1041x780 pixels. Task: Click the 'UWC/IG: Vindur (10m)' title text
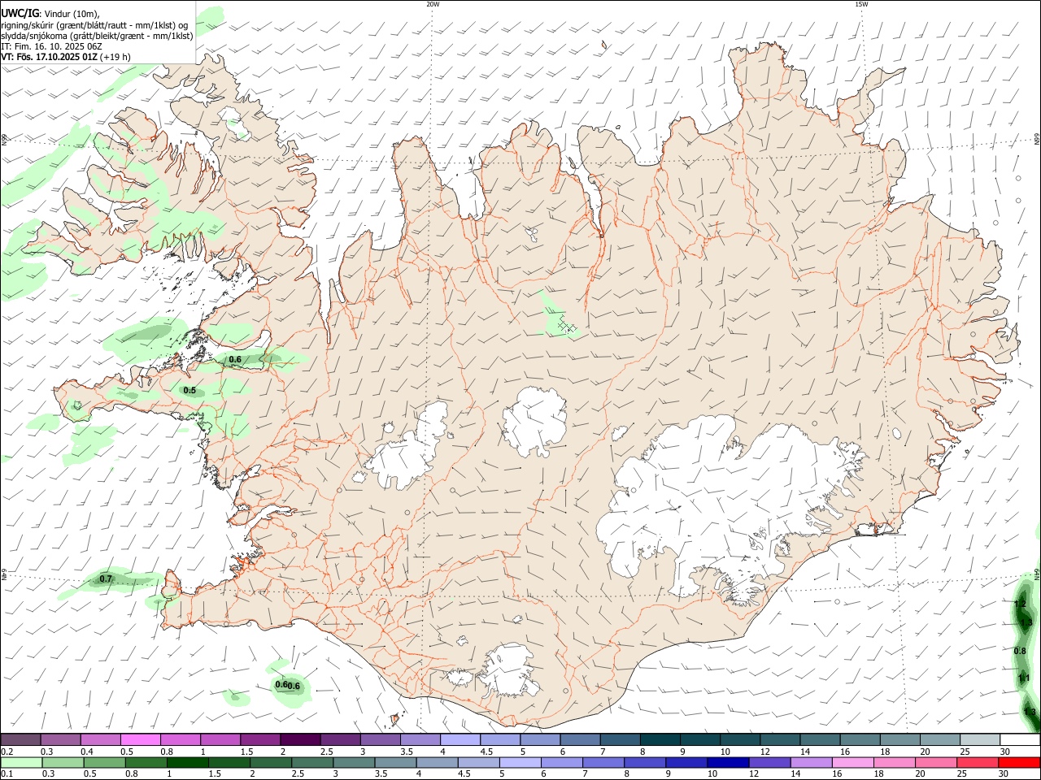50,15
